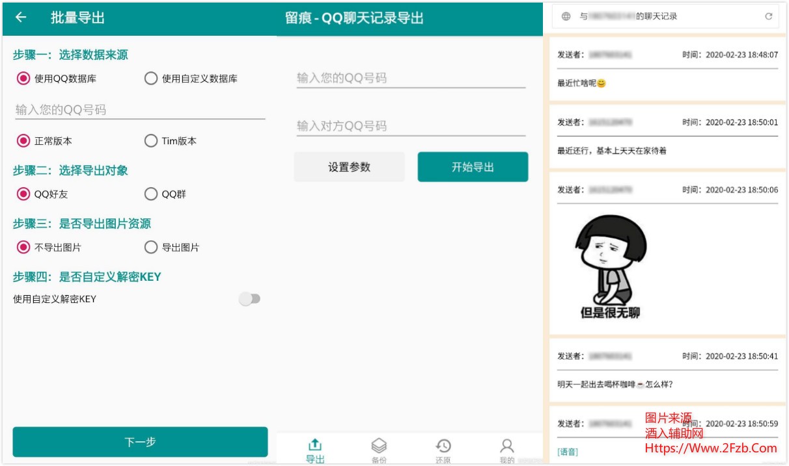789x466 pixels.
Task: Toggle the 使用自定义解密KEY switch
Action: click(249, 299)
